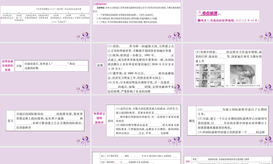Select the pink 争取建立国际新秩序 label
Screen dimensions: 273x164
(x=99, y=118)
